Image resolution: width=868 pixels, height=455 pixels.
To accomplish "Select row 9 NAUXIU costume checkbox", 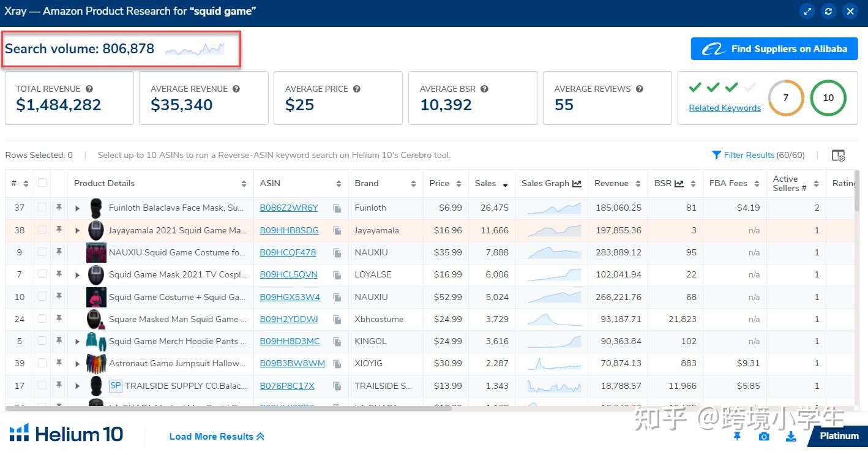I will point(42,252).
